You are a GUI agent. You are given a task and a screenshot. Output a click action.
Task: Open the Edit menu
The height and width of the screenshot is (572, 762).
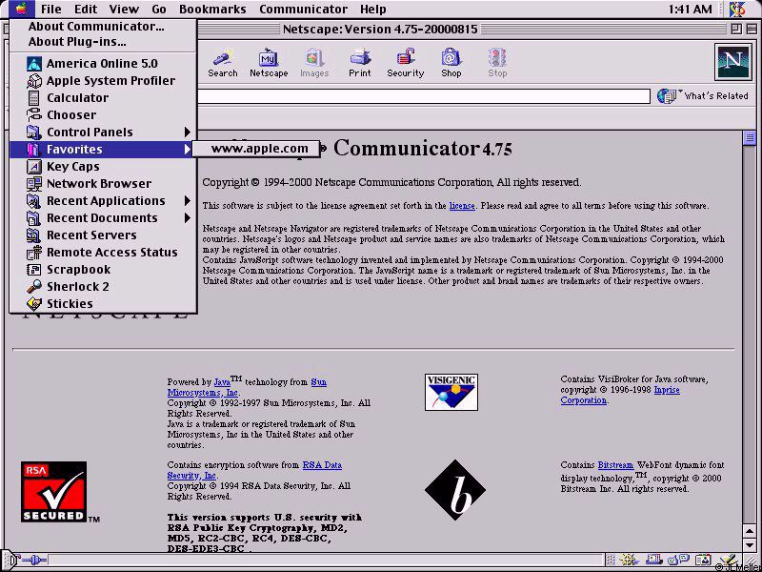tap(86, 10)
